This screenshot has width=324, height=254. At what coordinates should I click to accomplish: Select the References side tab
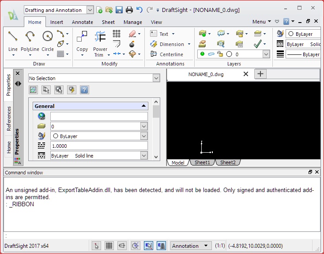[8, 119]
